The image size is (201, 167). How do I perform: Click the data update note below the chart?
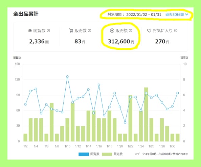(161, 154)
